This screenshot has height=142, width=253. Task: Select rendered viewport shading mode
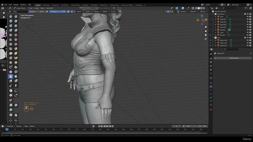click(x=204, y=8)
